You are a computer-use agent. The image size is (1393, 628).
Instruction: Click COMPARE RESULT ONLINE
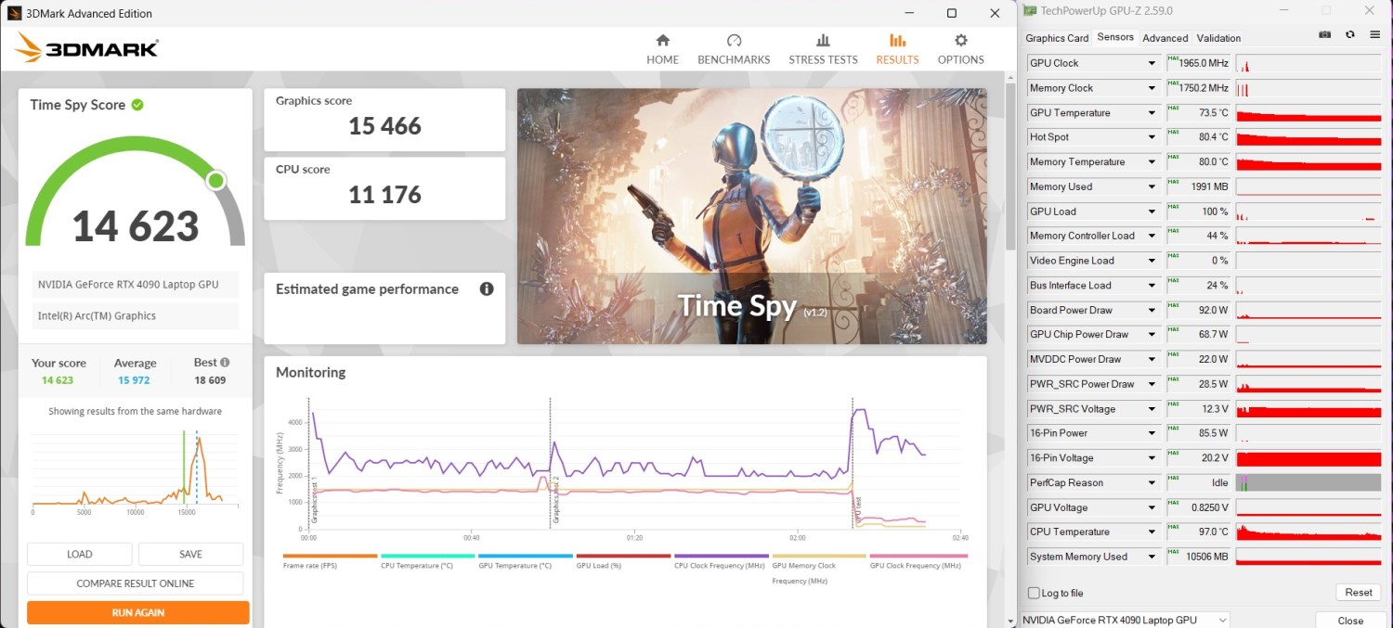[x=135, y=583]
